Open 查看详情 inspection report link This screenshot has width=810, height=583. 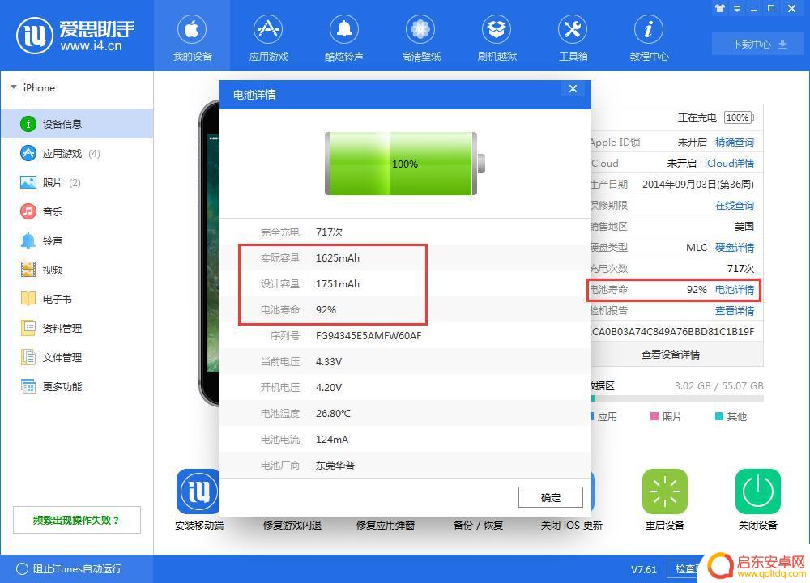click(734, 311)
